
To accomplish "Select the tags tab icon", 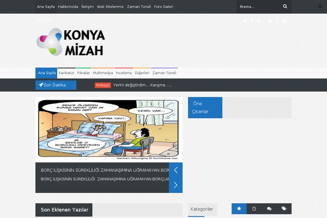I will click(x=284, y=209).
